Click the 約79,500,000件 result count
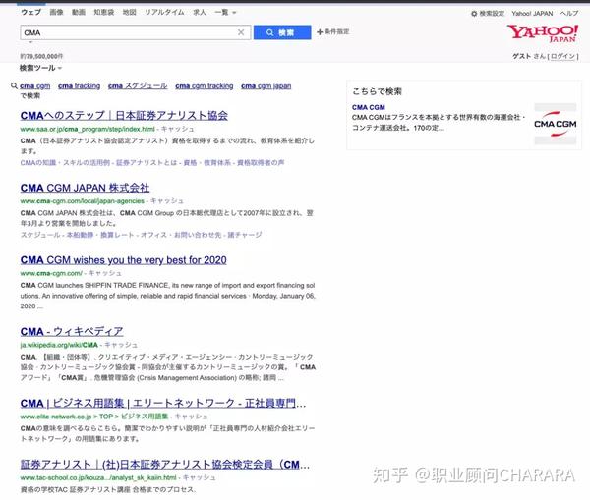590x500 pixels. (x=41, y=56)
